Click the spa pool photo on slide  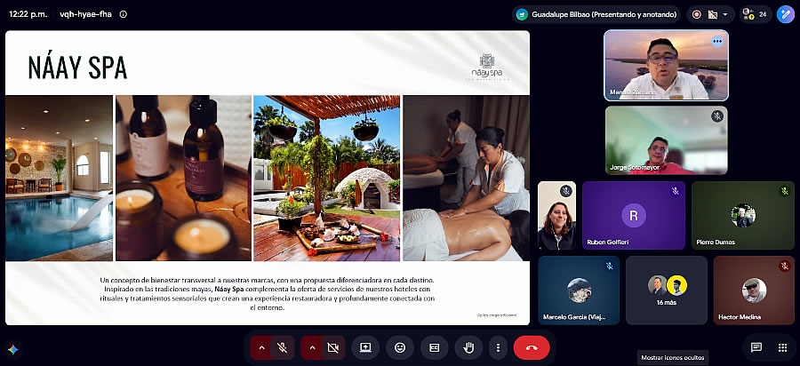tap(59, 178)
